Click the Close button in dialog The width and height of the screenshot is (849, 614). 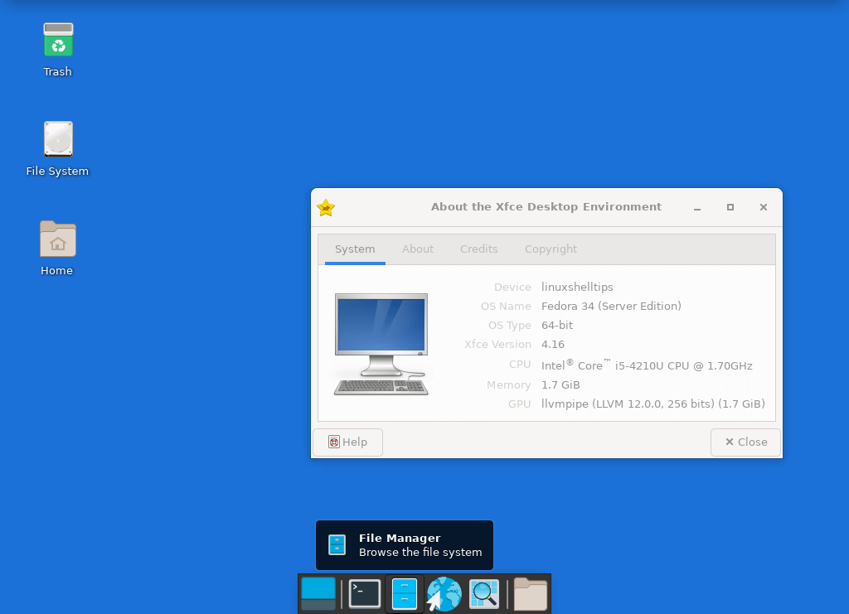745,442
